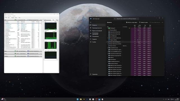
Task: Switch to Сеть tab in Resource Monitor
Action: tap(19, 18)
